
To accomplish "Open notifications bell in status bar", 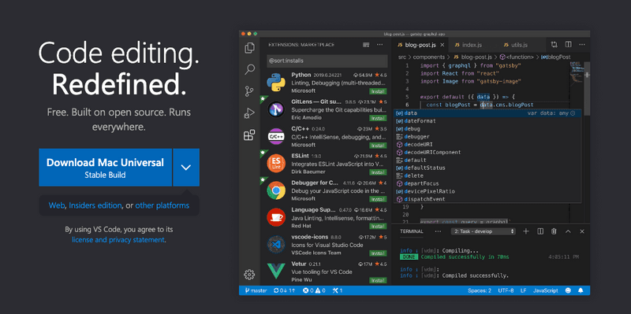I will pyautogui.click(x=581, y=290).
